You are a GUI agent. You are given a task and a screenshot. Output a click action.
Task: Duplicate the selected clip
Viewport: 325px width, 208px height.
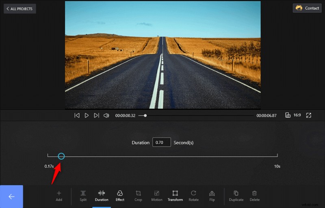236,196
